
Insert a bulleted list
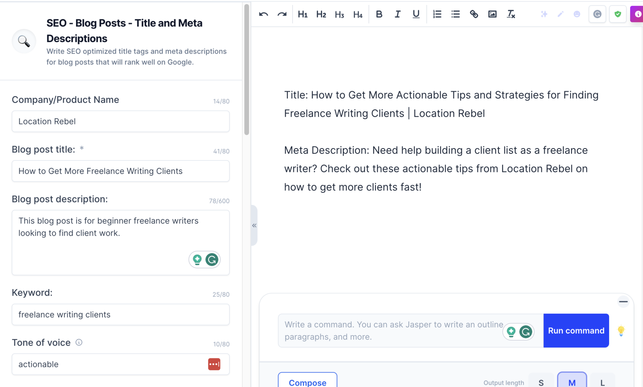(x=456, y=14)
